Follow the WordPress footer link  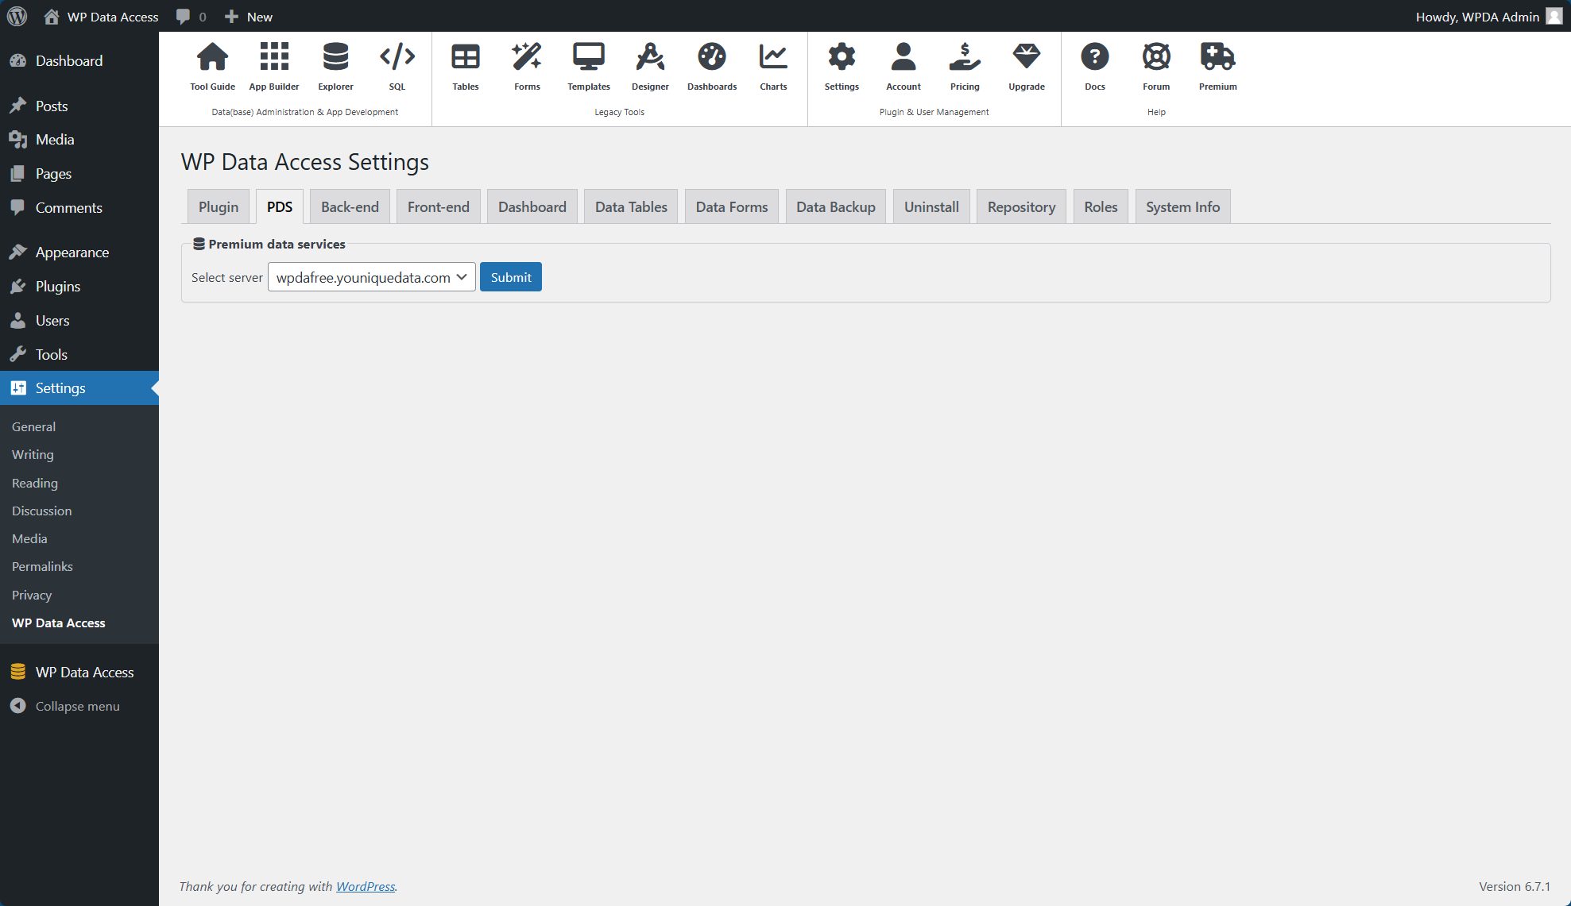coord(365,886)
